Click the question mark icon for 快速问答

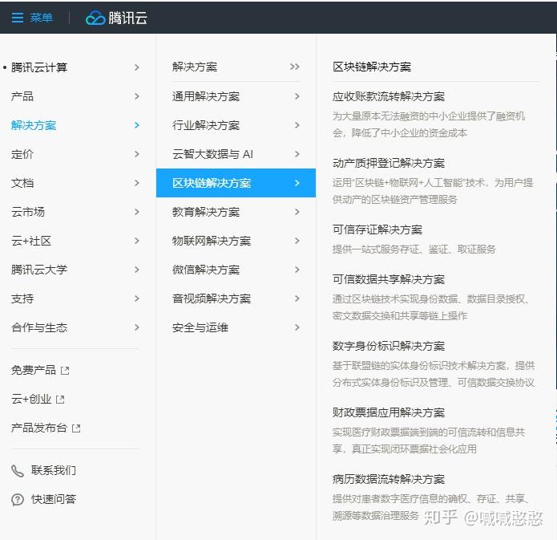18,500
